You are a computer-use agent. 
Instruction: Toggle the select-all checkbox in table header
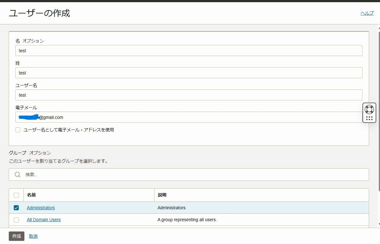pyautogui.click(x=16, y=195)
